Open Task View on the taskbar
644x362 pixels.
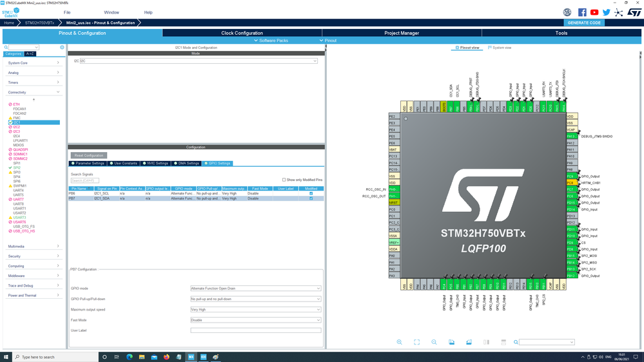coord(117,357)
